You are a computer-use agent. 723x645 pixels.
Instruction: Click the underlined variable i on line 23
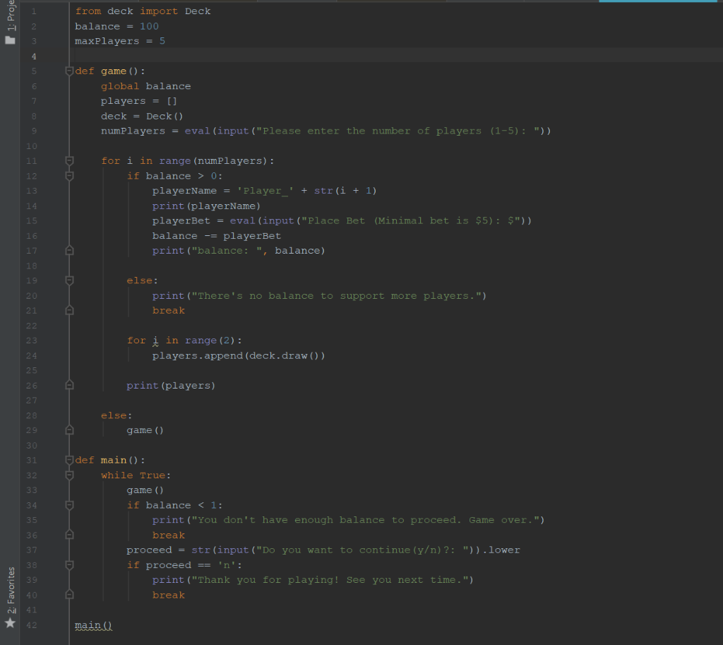tap(155, 341)
